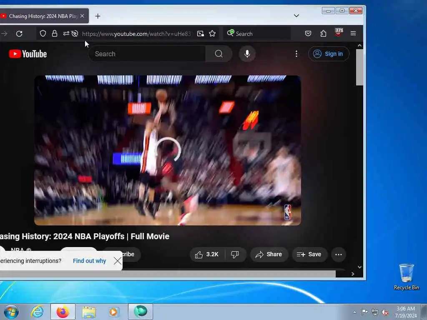Open the clock showing 3:06 AM
Screen dimensions: 427x320
click(405, 312)
